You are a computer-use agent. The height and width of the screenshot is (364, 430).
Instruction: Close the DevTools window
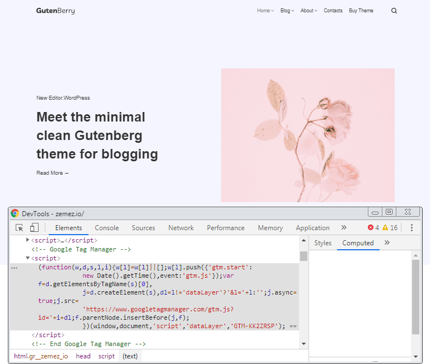tap(408, 212)
